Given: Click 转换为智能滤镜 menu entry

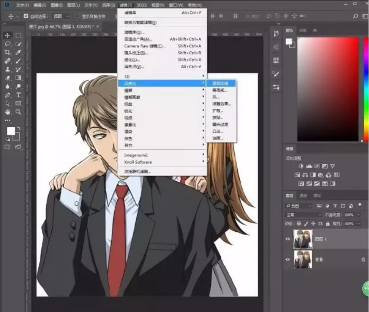Looking at the screenshot, I should pyautogui.click(x=141, y=22).
